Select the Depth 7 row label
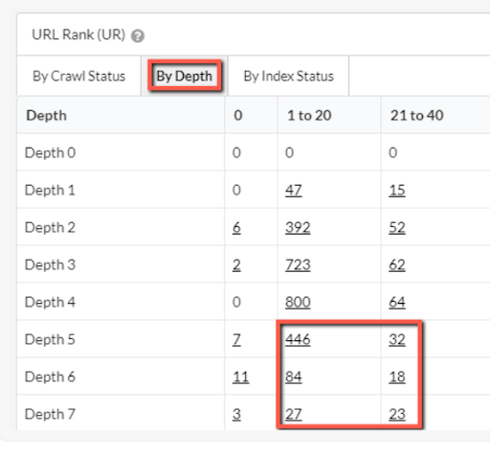 (50, 414)
